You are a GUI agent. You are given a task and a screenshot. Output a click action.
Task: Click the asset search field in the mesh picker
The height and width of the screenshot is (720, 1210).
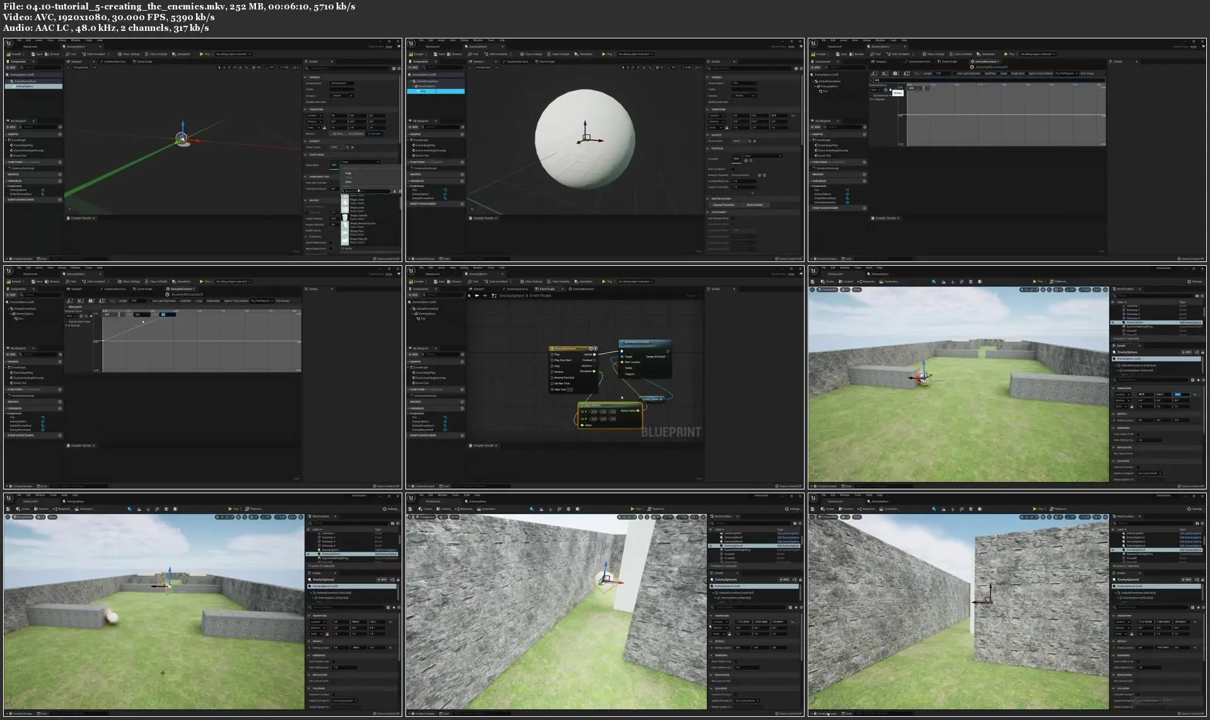(x=366, y=191)
